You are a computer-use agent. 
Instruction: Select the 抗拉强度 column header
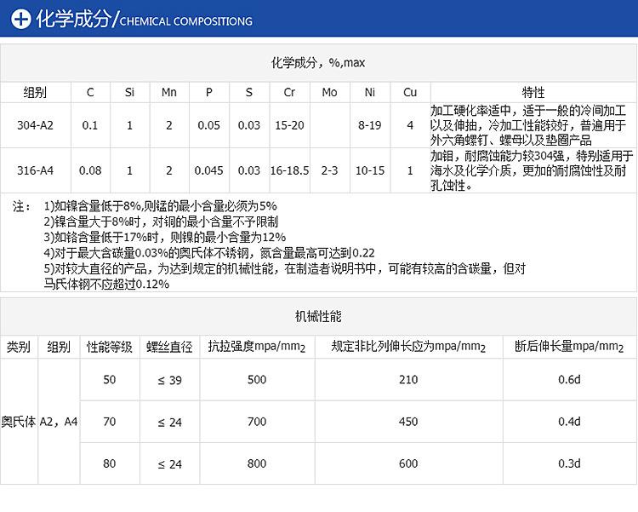[257, 347]
